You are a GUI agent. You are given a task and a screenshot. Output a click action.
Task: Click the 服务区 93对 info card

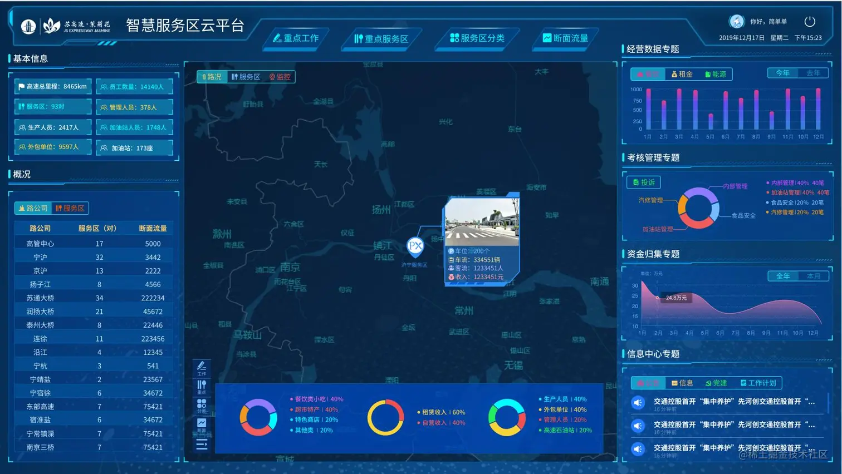coord(53,106)
